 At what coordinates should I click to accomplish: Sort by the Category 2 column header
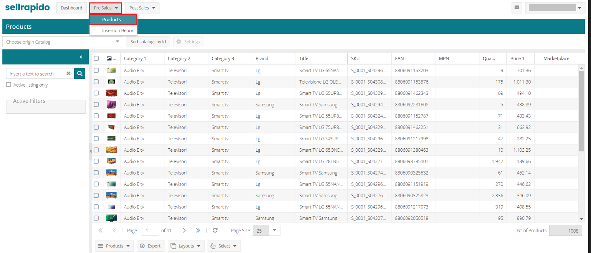[x=186, y=58]
